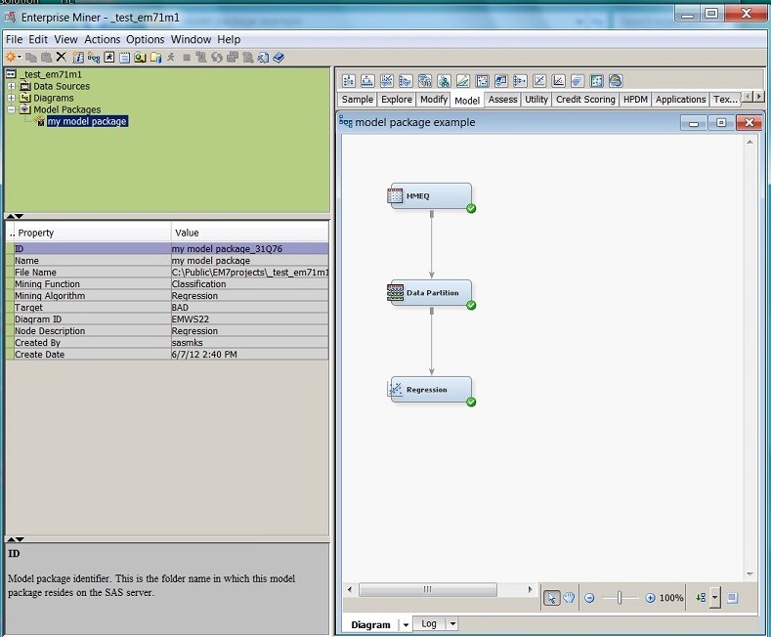
Task: Expand the Diagrams tree node
Action: (x=11, y=98)
